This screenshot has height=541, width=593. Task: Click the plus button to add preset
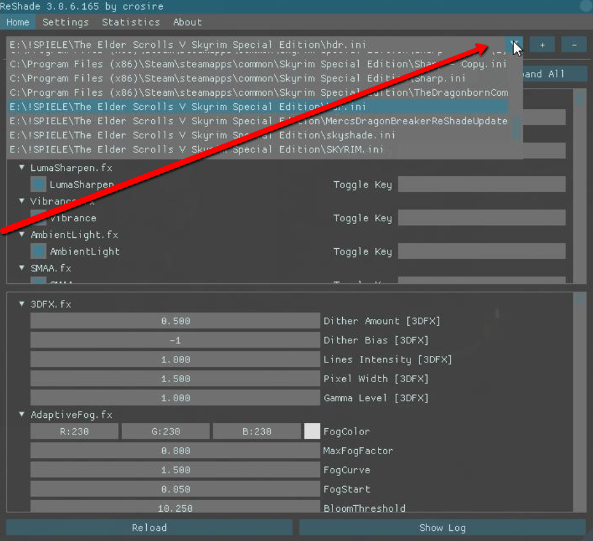pyautogui.click(x=542, y=45)
